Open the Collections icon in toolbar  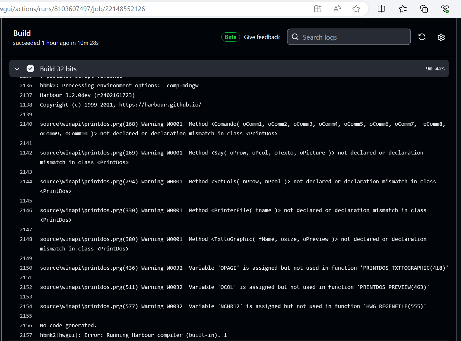coord(424,9)
